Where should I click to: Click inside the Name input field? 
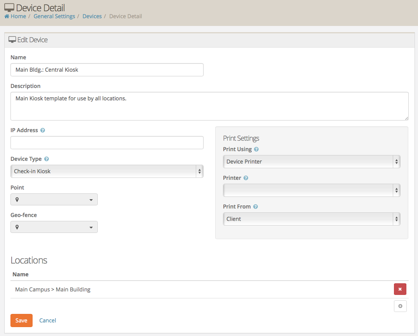click(x=107, y=70)
